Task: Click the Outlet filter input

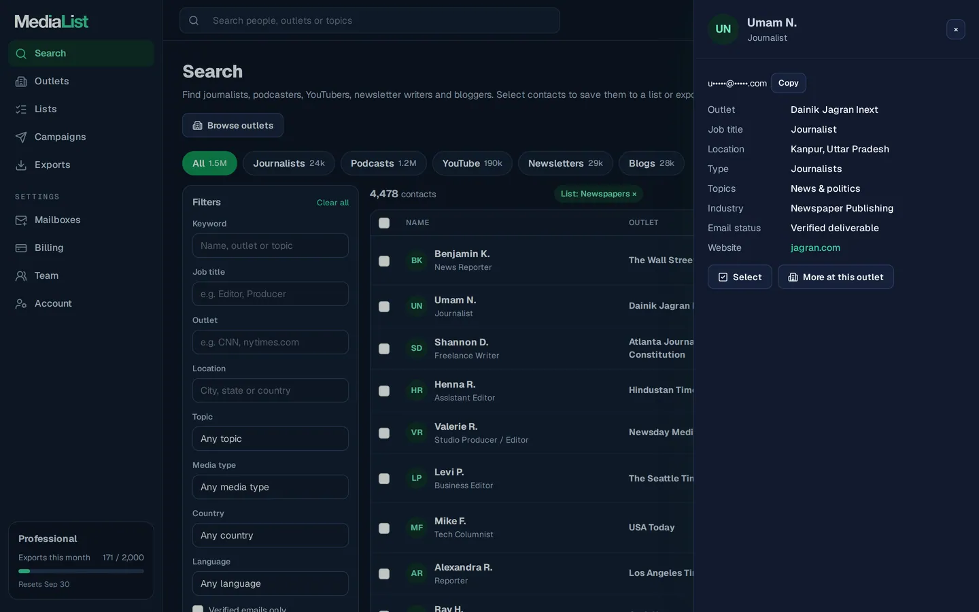Action: point(271,342)
